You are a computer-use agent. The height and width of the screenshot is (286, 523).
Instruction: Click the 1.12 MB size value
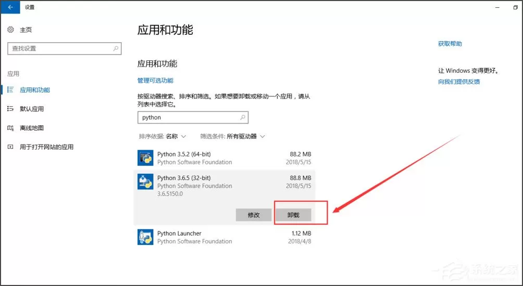coord(302,233)
